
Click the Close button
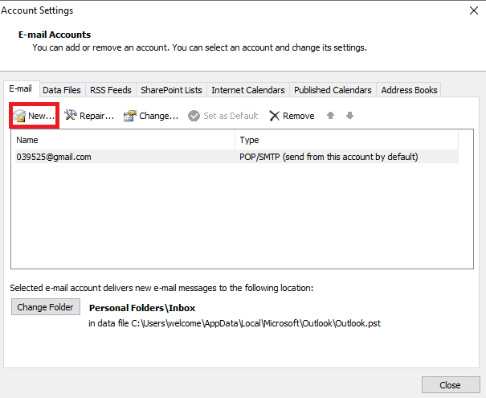point(451,385)
